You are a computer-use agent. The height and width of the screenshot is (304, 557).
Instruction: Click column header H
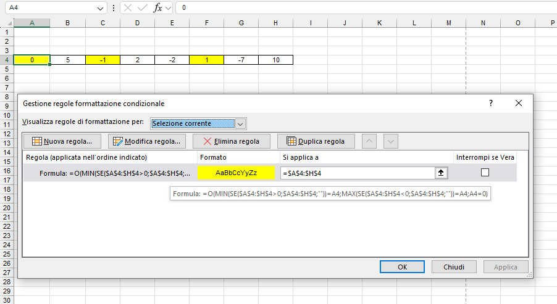coord(275,23)
